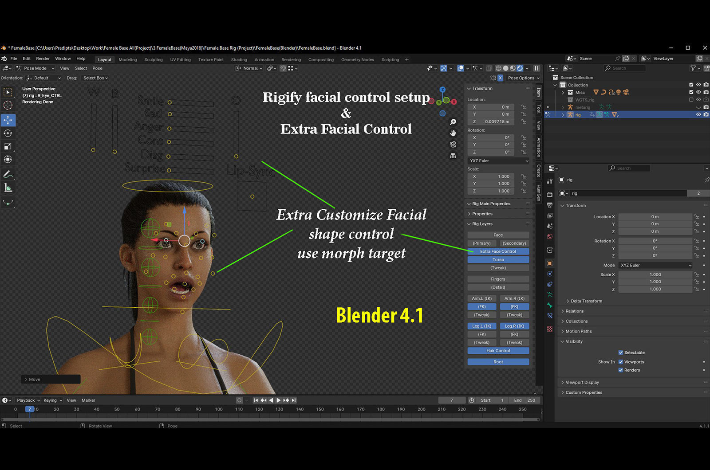Activate the Transform tool
The width and height of the screenshot is (710, 470).
[8, 159]
